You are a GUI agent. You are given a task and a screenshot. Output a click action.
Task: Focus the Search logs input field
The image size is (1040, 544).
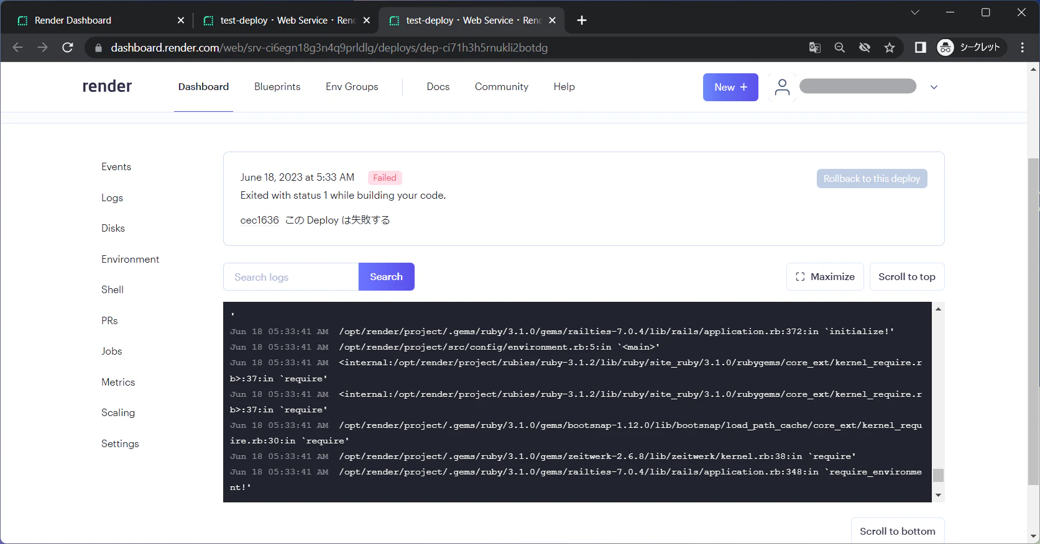(x=291, y=277)
